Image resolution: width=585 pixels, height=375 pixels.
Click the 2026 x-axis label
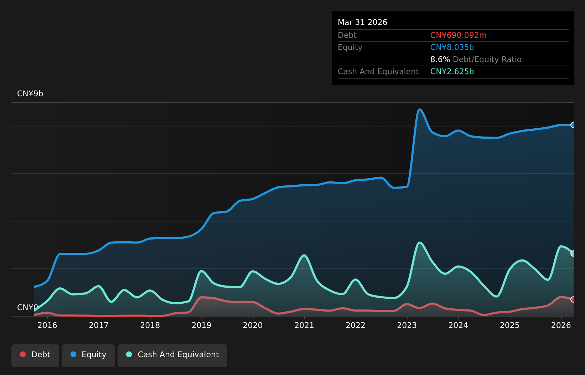tap(561, 325)
